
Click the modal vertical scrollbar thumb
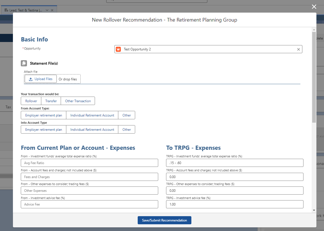pos(314,77)
